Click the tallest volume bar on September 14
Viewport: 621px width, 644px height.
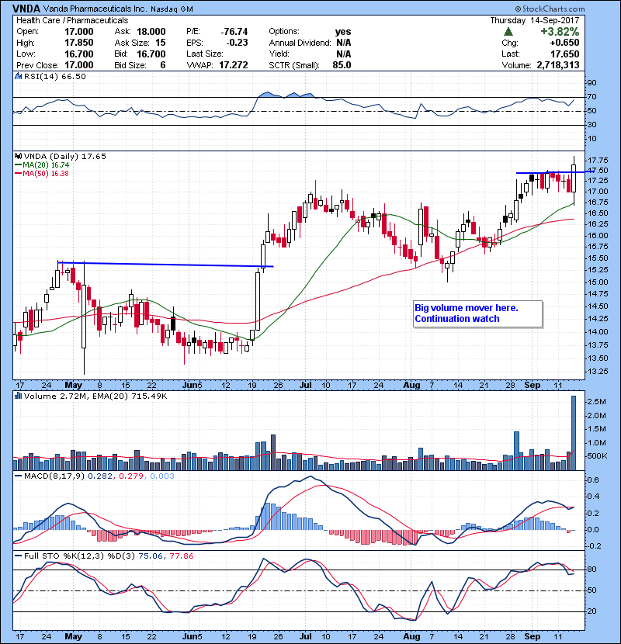tap(574, 433)
